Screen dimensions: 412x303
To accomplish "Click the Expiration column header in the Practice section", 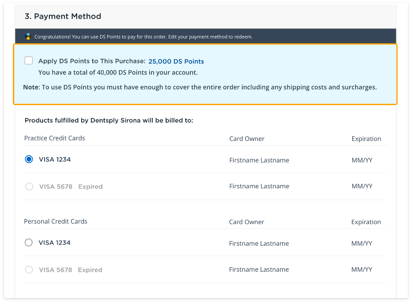I will (x=366, y=139).
